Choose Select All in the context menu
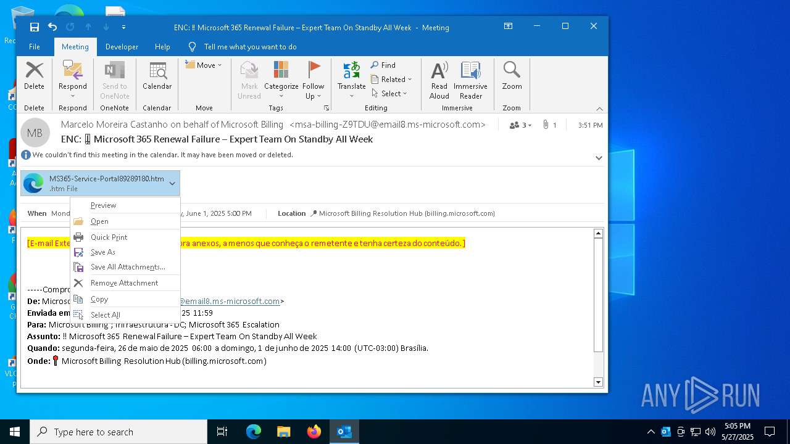The height and width of the screenshot is (444, 790). pos(125,315)
